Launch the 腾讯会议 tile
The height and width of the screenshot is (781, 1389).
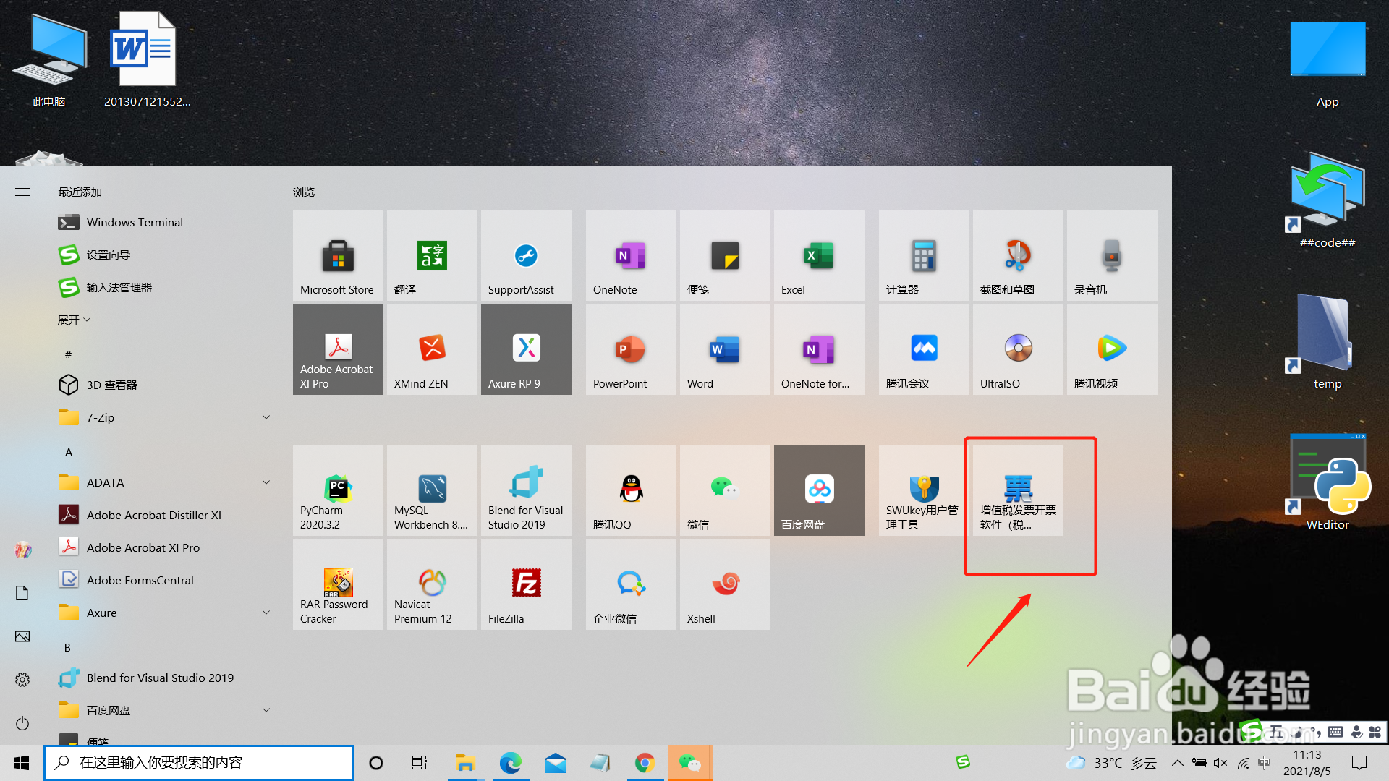point(924,349)
